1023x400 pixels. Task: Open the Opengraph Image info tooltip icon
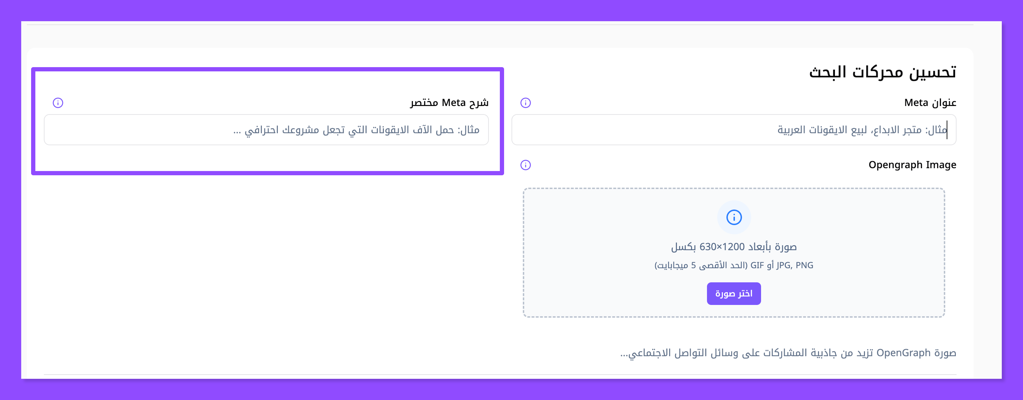click(525, 165)
